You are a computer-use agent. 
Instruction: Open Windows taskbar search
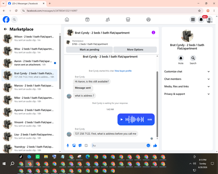(x=12, y=164)
